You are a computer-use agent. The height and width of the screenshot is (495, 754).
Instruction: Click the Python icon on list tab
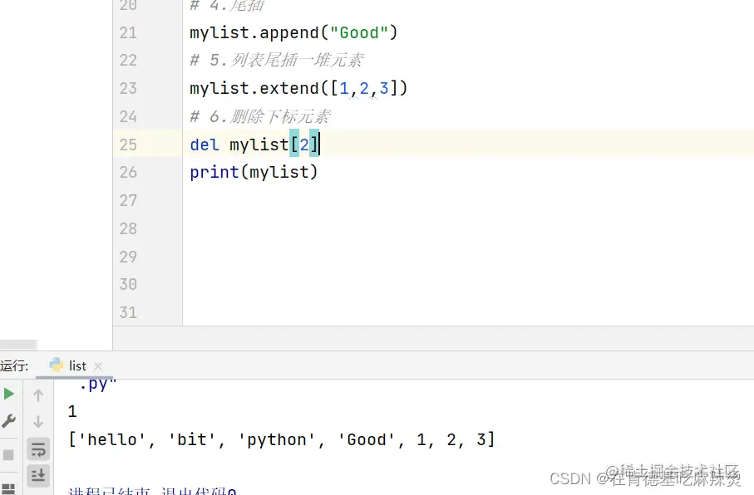pyautogui.click(x=57, y=365)
